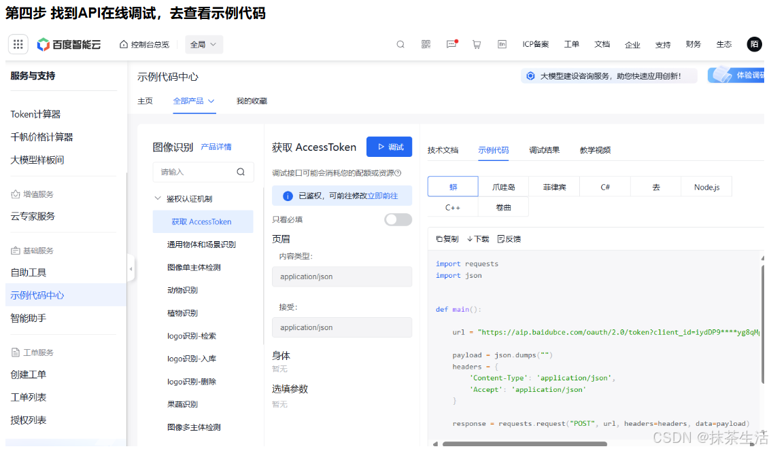Select the C# language tab

pyautogui.click(x=605, y=187)
